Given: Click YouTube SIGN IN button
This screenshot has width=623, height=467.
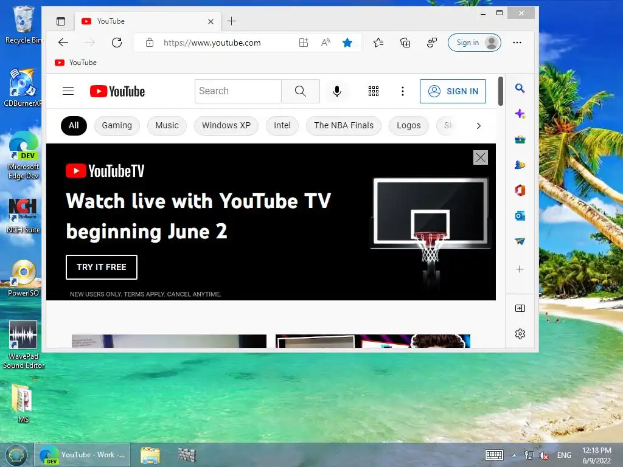Looking at the screenshot, I should (x=453, y=91).
